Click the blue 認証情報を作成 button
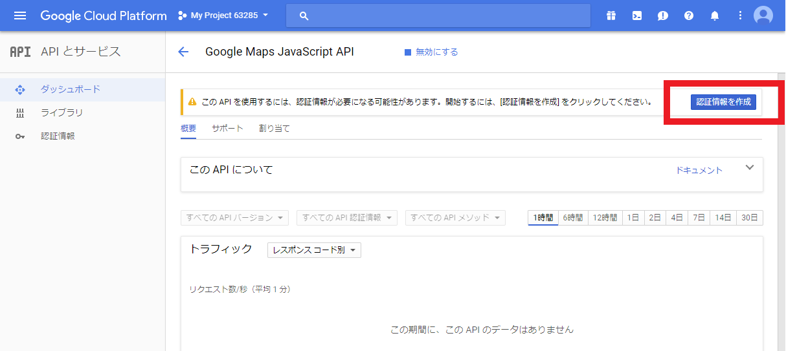The width and height of the screenshot is (786, 351). coord(723,102)
